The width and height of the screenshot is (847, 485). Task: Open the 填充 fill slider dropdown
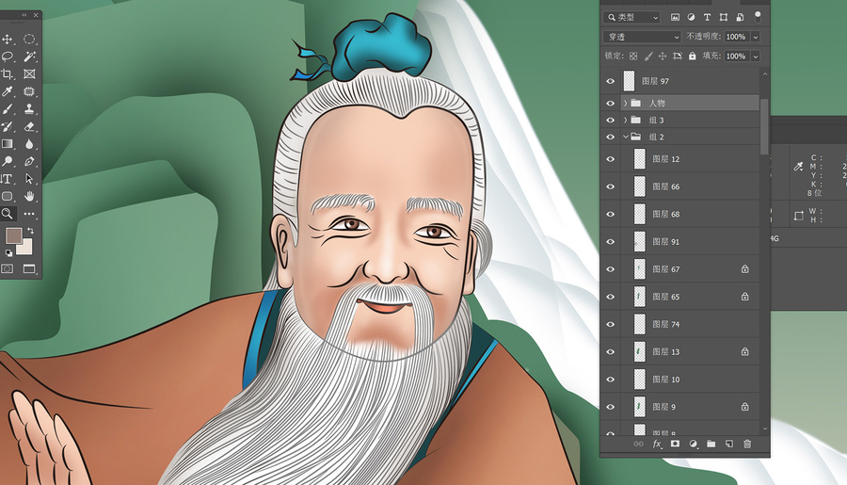pos(756,57)
